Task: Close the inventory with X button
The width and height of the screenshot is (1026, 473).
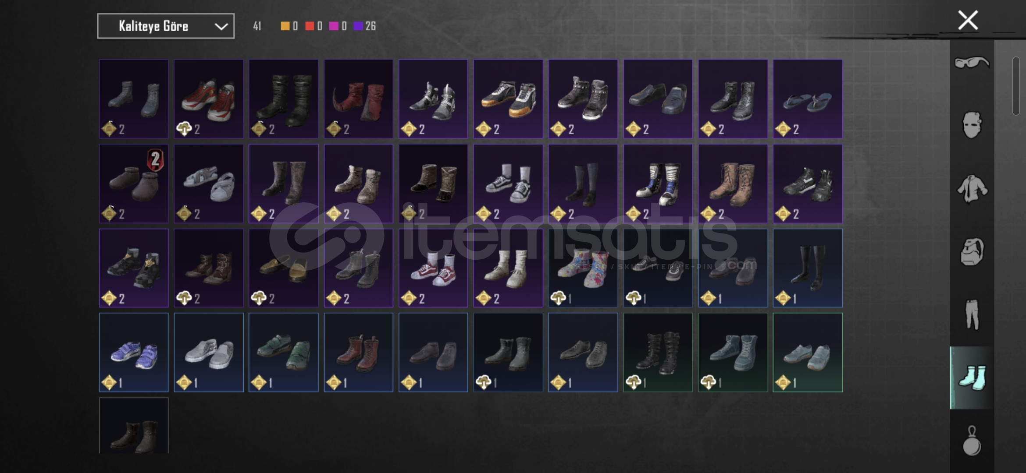Action: tap(968, 20)
